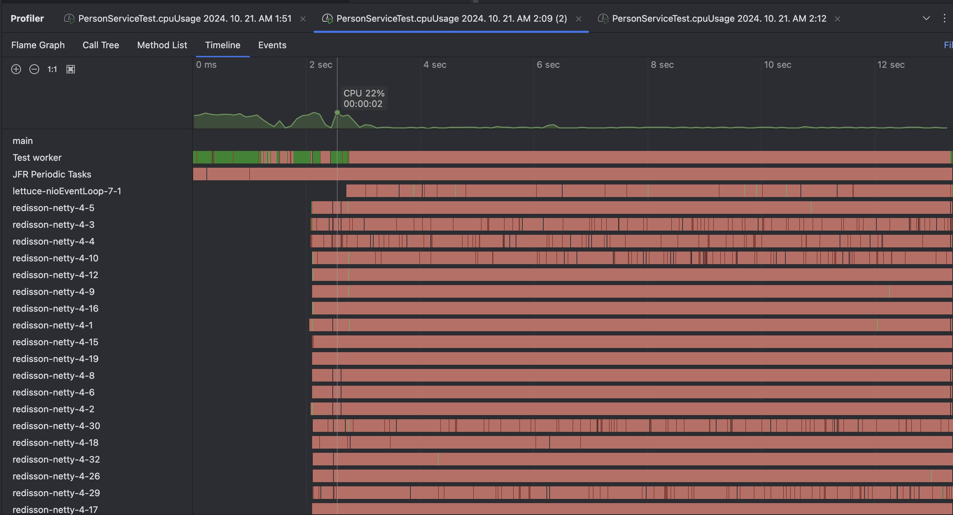Close the AM 2:12 profiler tab
Screen dimensions: 953x515
[838, 19]
